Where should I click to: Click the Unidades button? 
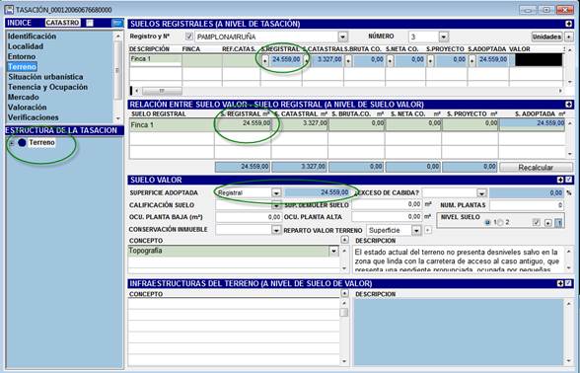pyautogui.click(x=546, y=37)
